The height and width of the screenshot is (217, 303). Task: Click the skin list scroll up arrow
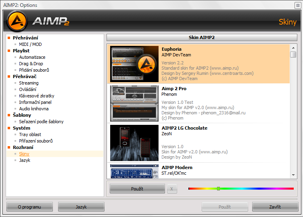point(293,48)
